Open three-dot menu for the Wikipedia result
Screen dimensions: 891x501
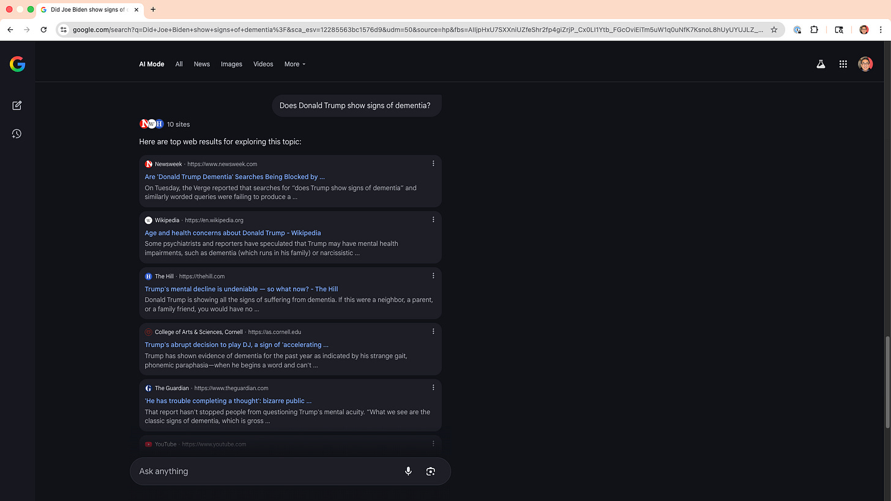(x=433, y=220)
